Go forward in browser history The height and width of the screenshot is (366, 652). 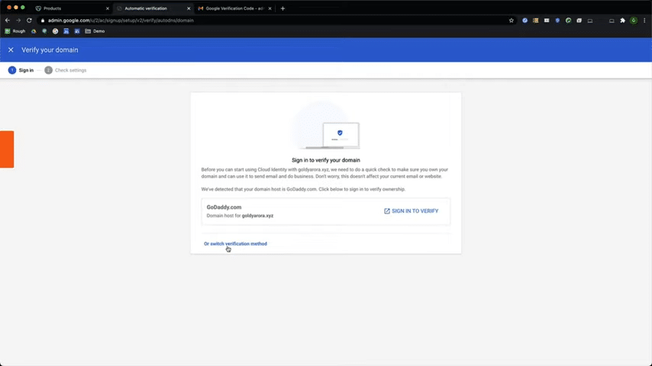pyautogui.click(x=18, y=21)
